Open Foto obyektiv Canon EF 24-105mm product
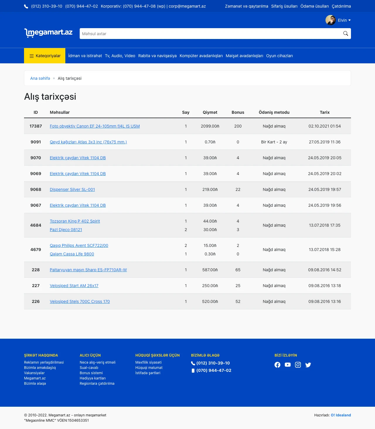The width and height of the screenshot is (375, 429). point(95,126)
